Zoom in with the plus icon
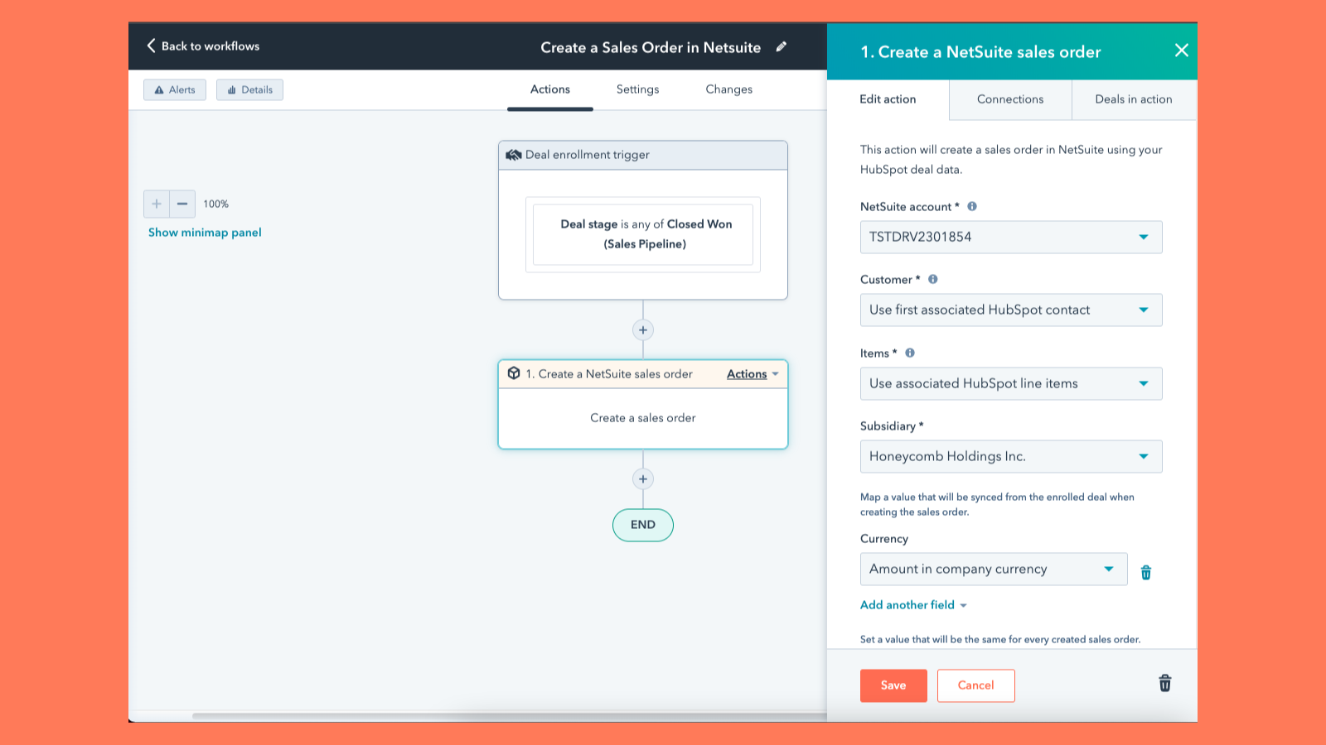The image size is (1326, 745). (x=157, y=204)
